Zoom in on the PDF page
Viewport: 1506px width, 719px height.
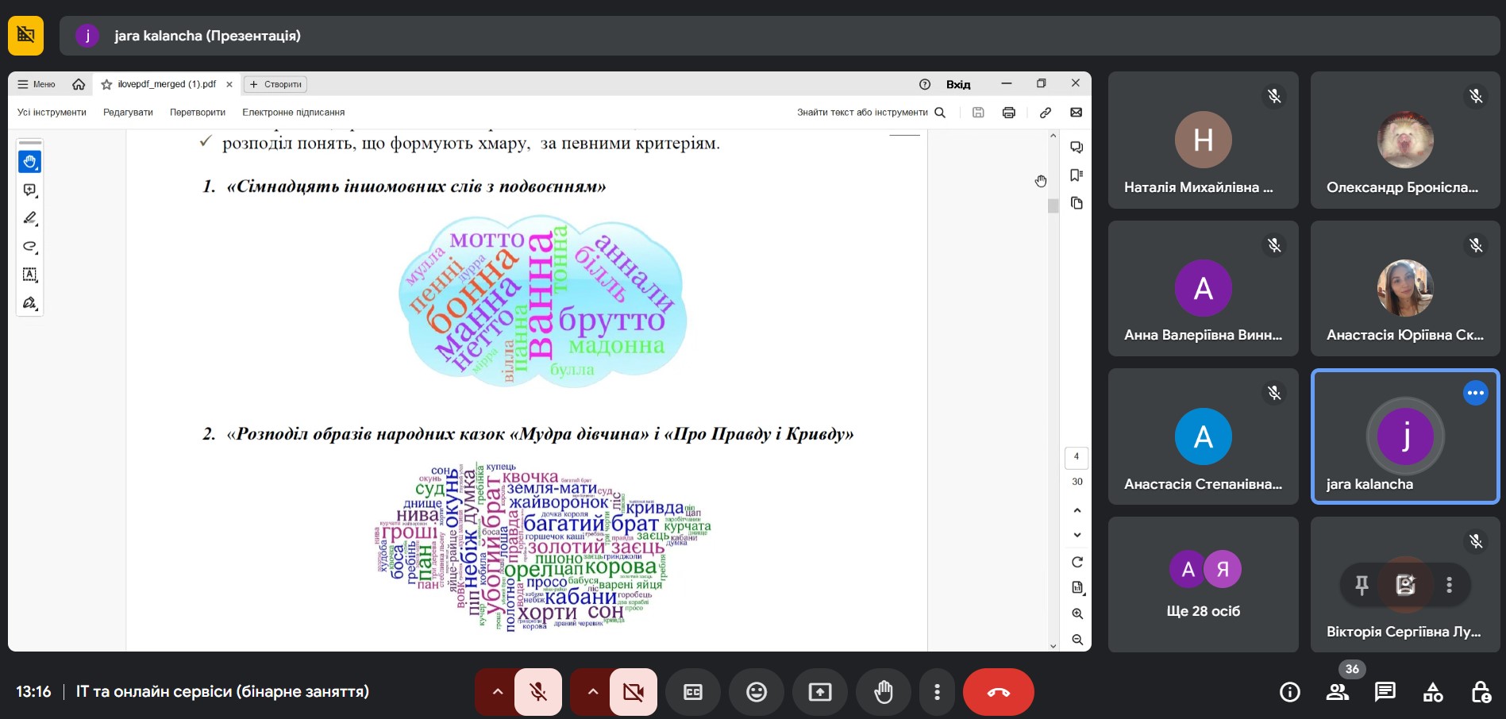[x=1077, y=613]
